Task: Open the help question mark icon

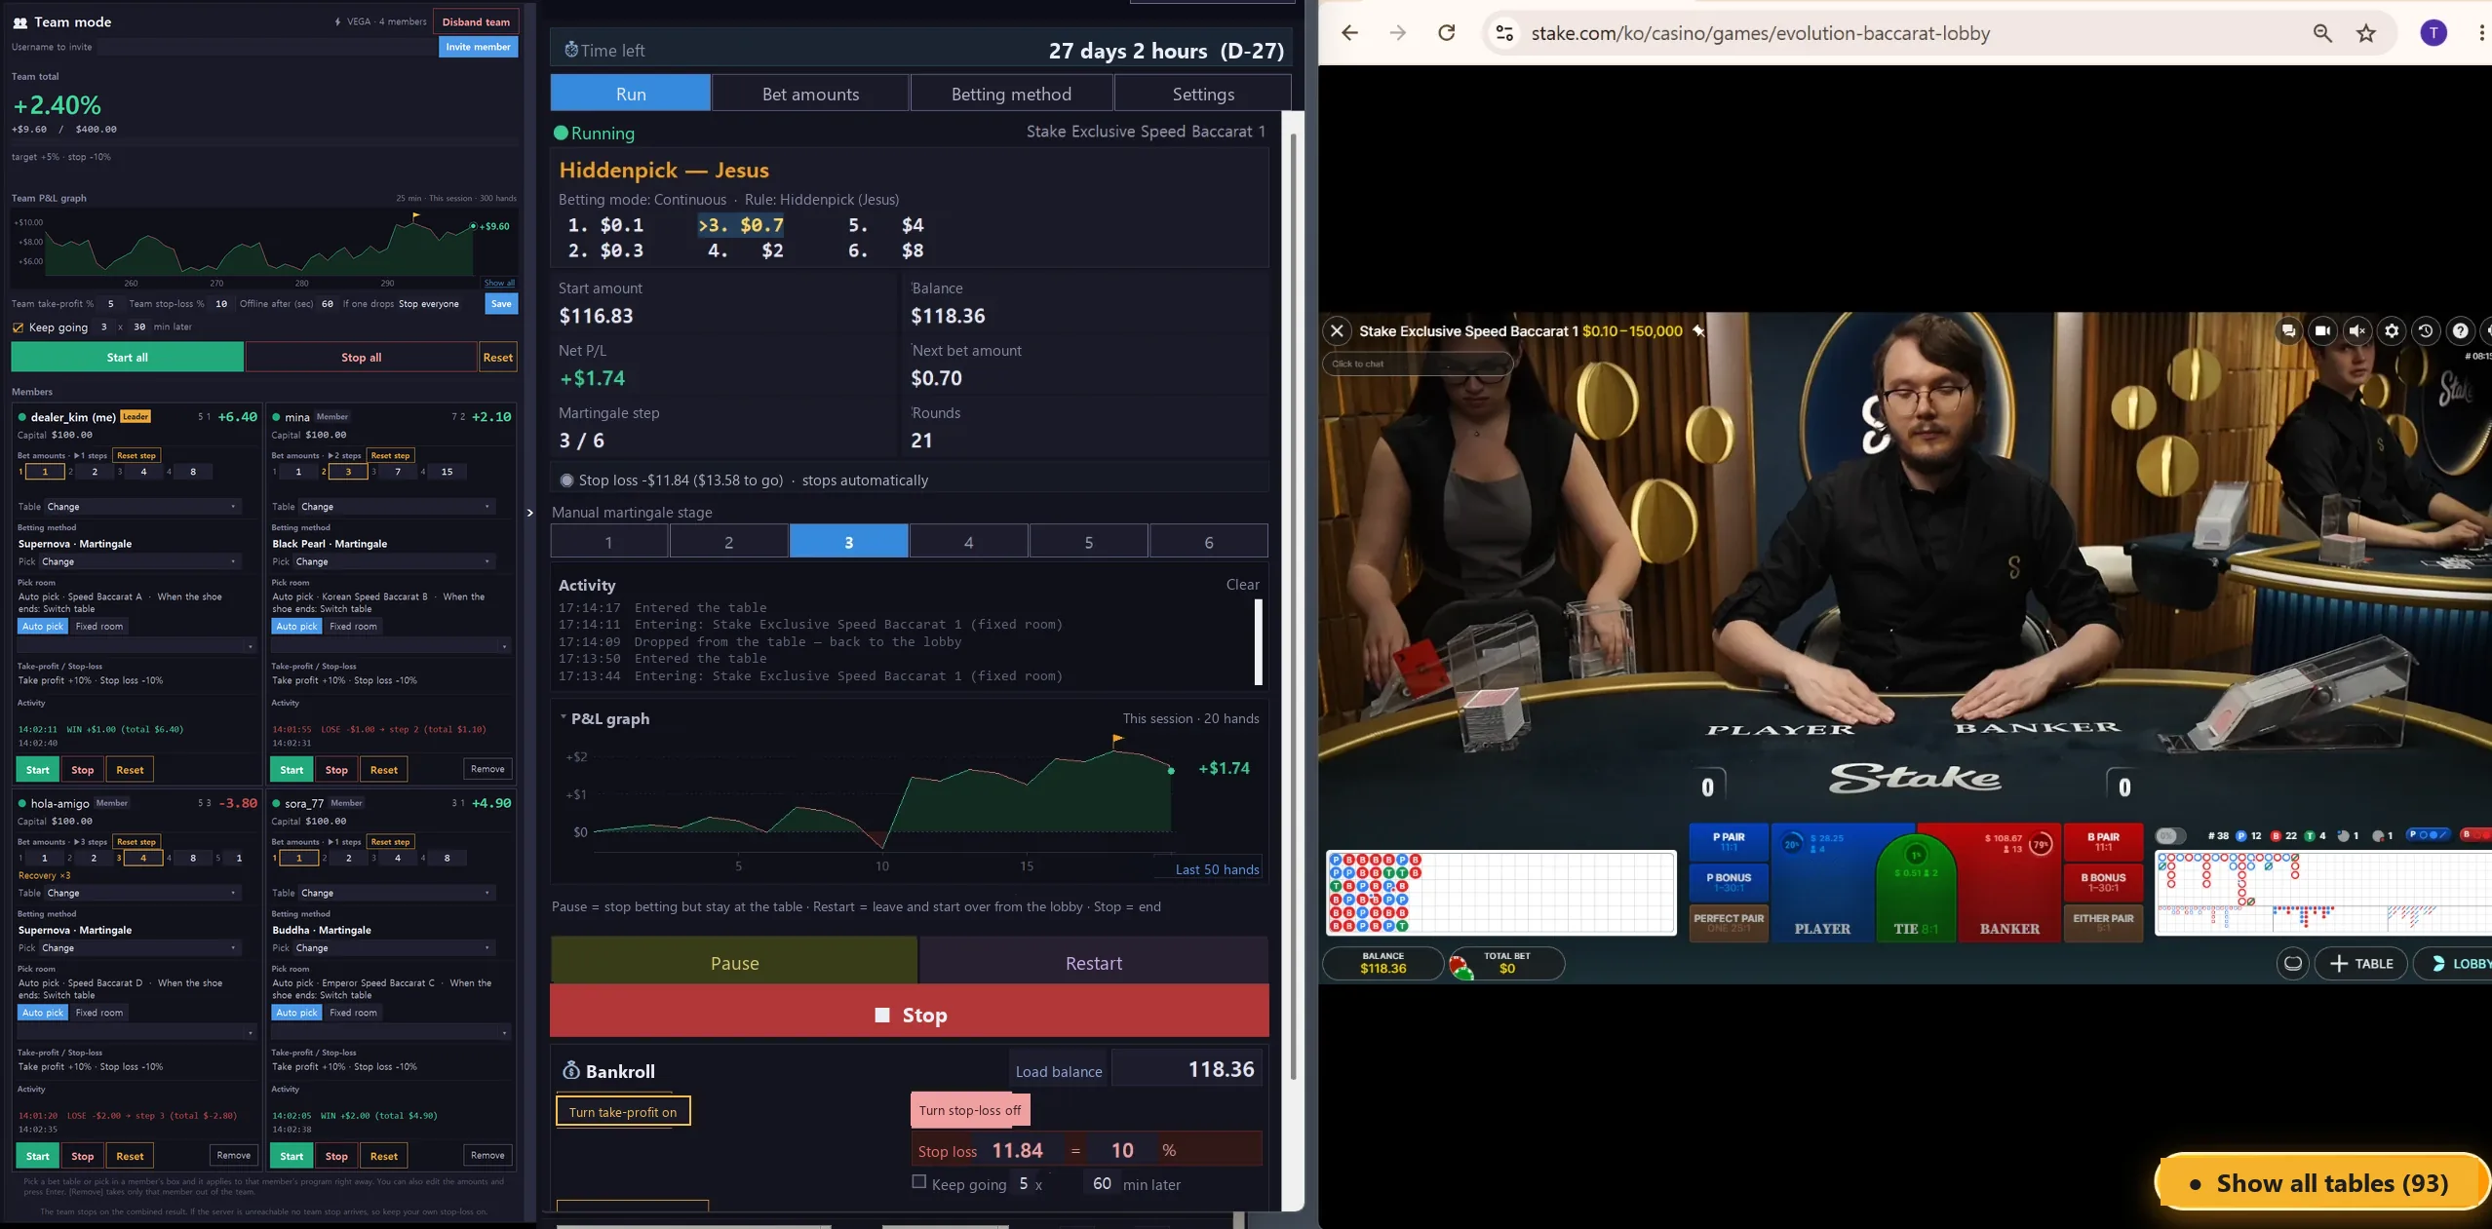Action: pos(2461,331)
